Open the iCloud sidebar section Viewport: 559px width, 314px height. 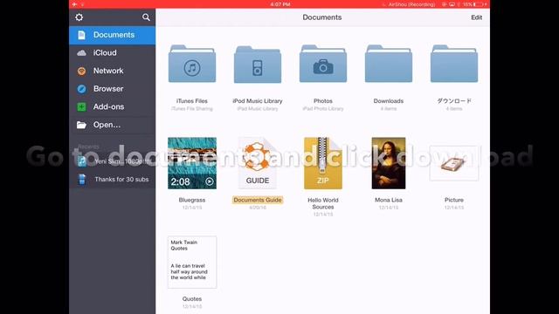(x=113, y=52)
